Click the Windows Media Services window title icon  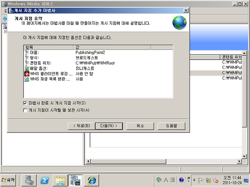pos(4,4)
